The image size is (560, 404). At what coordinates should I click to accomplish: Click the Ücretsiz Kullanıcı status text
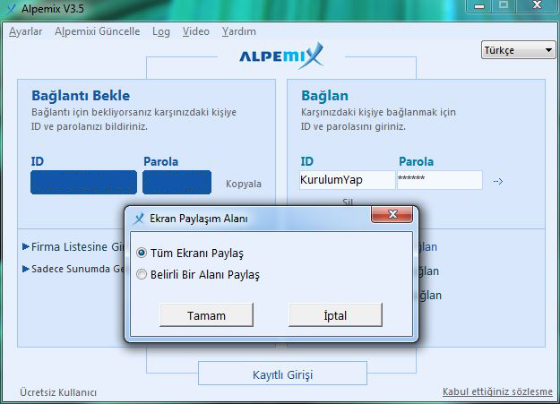58,392
